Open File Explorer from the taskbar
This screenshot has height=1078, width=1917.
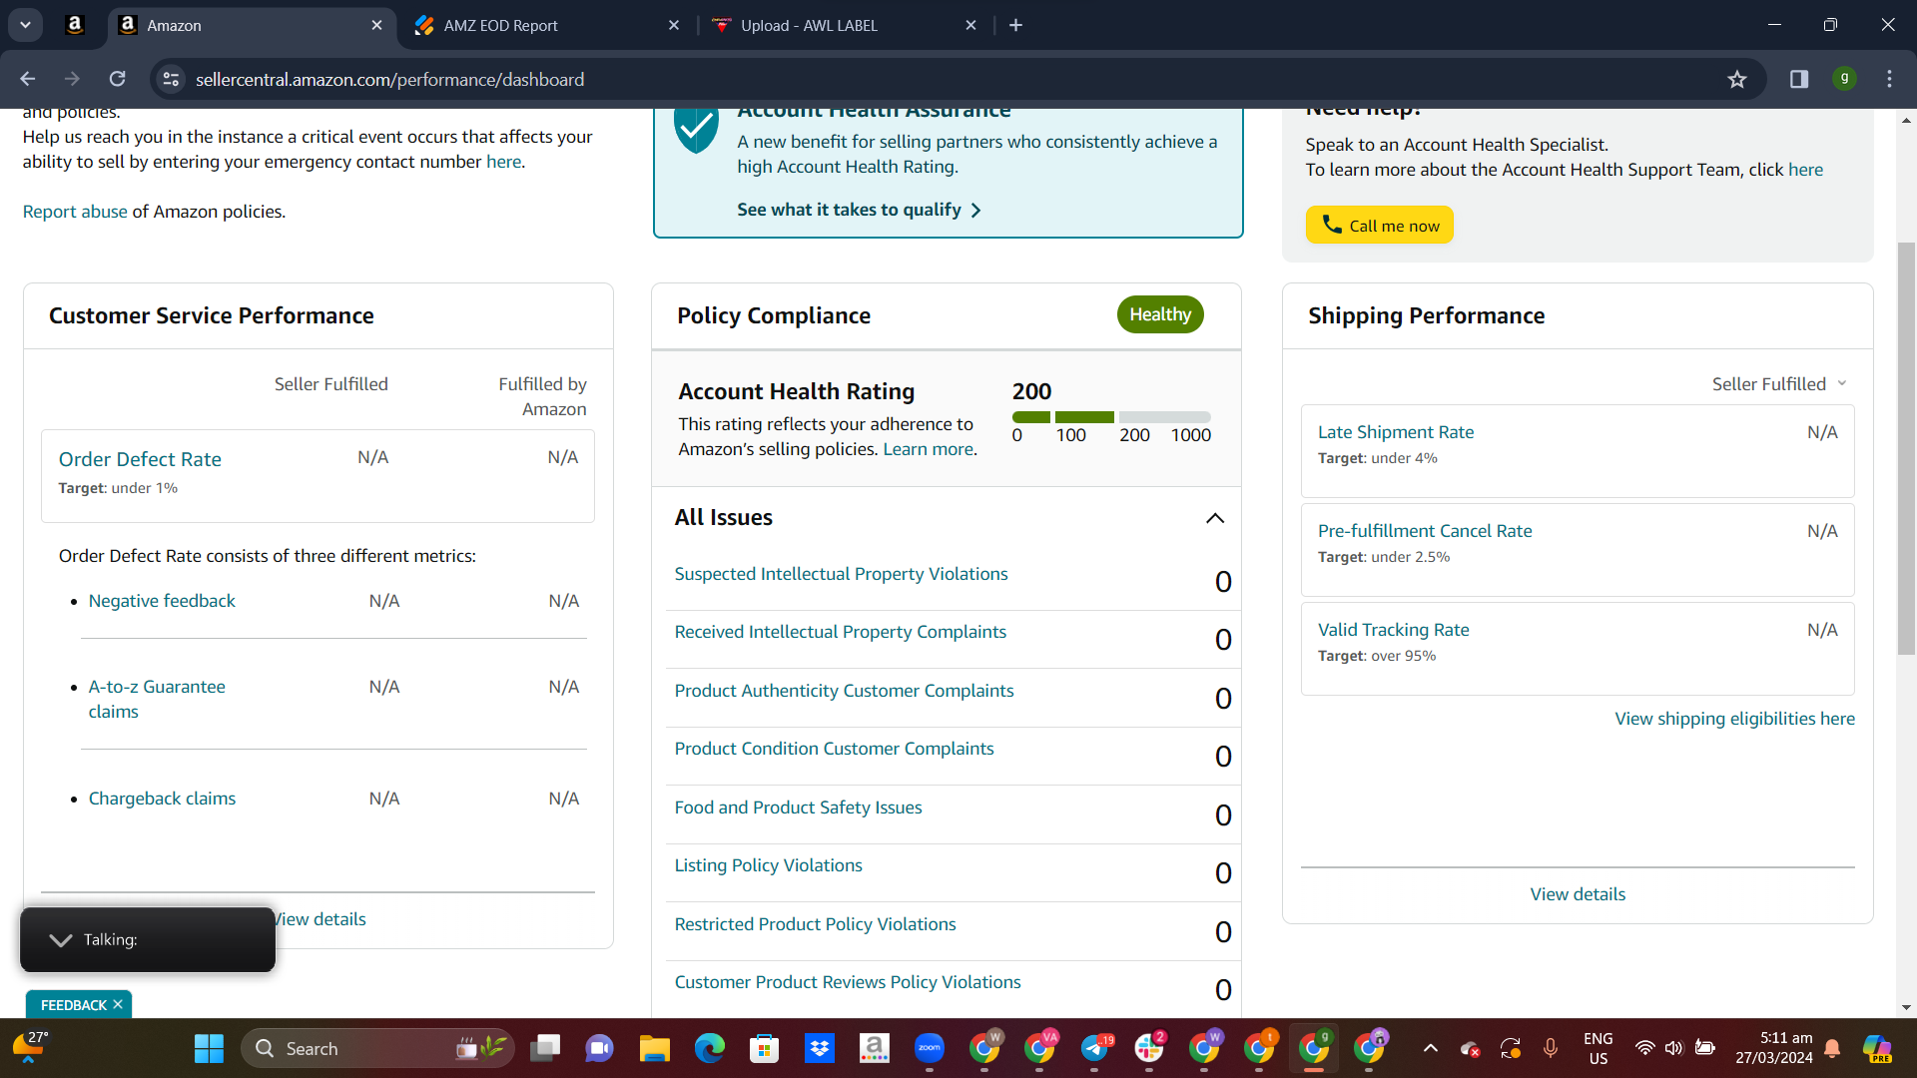click(655, 1048)
